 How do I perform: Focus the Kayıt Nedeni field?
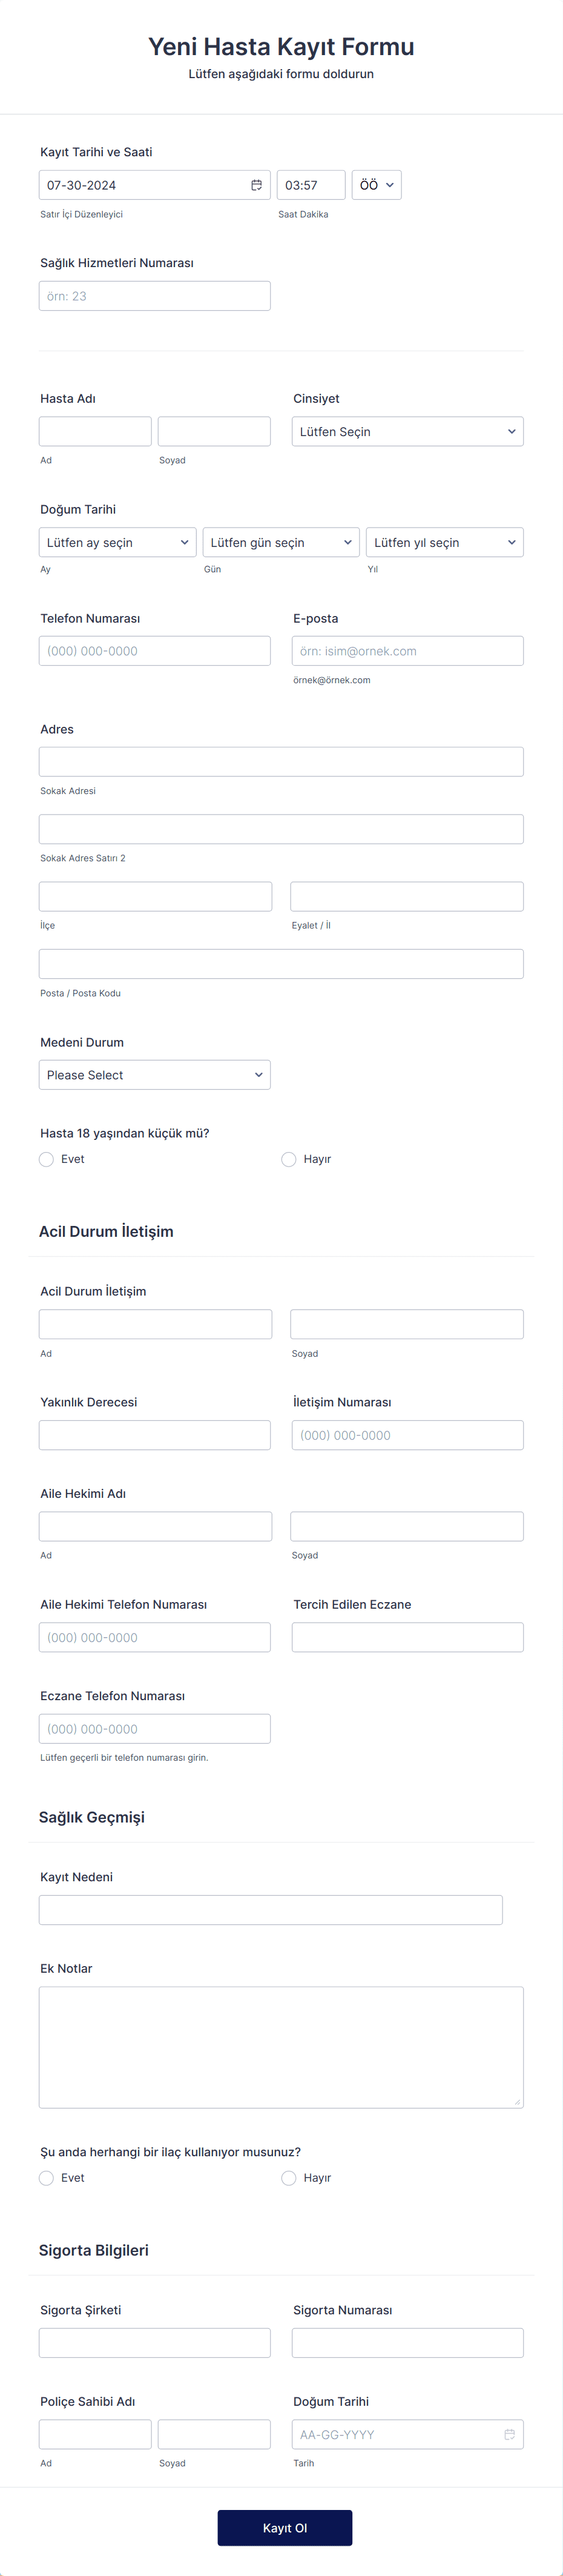tap(271, 1910)
